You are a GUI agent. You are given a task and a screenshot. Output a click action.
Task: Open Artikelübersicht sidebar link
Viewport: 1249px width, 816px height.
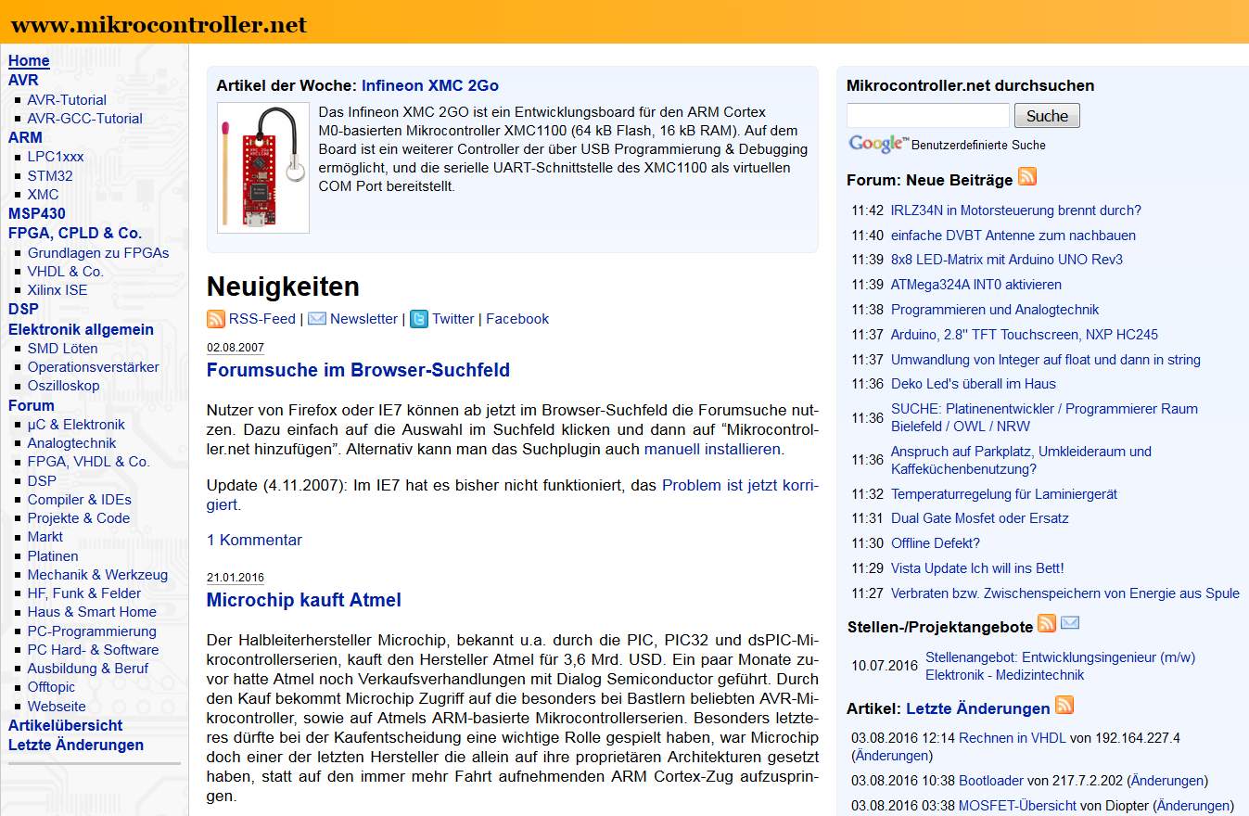coord(66,725)
